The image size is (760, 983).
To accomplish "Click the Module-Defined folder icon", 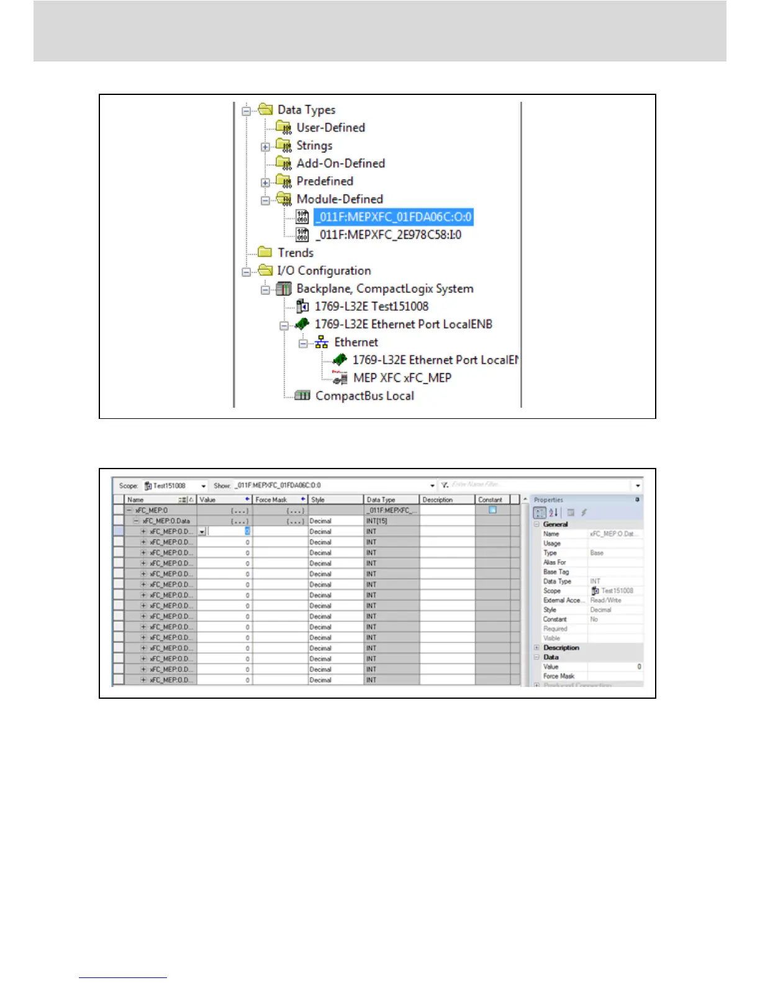I will pyautogui.click(x=284, y=199).
